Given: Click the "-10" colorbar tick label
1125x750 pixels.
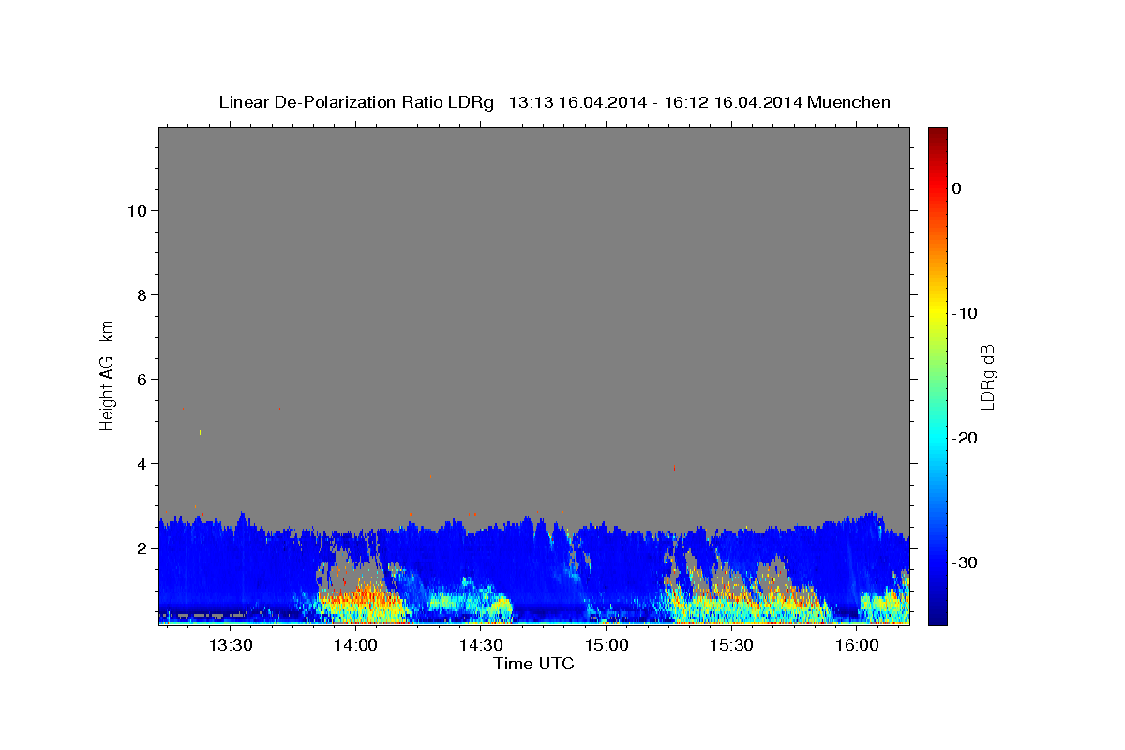Looking at the screenshot, I should [966, 313].
